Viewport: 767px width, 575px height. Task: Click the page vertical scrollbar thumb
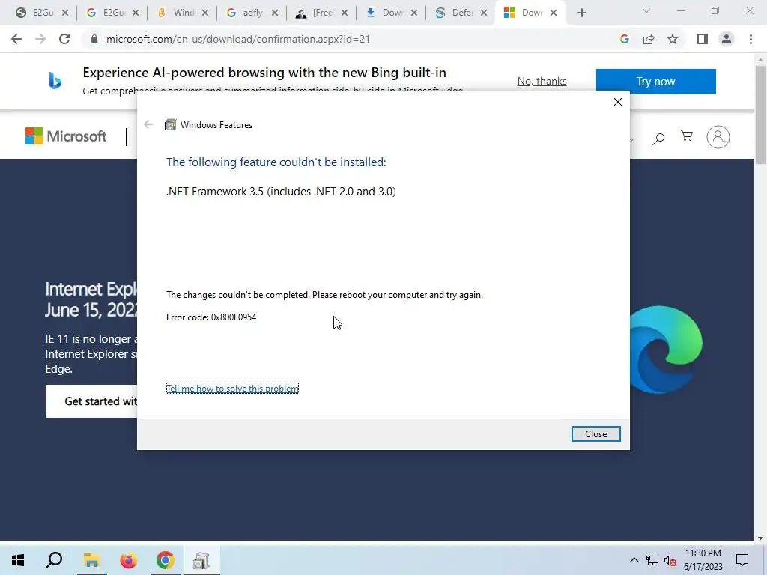click(761, 115)
